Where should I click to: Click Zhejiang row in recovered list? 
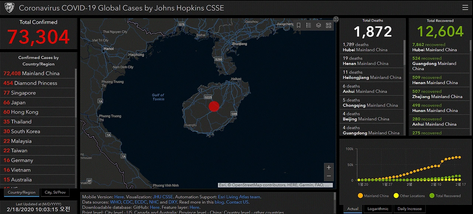tap(439, 94)
